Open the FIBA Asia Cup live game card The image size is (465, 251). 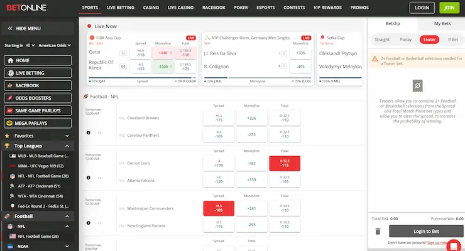pyautogui.click(x=143, y=59)
